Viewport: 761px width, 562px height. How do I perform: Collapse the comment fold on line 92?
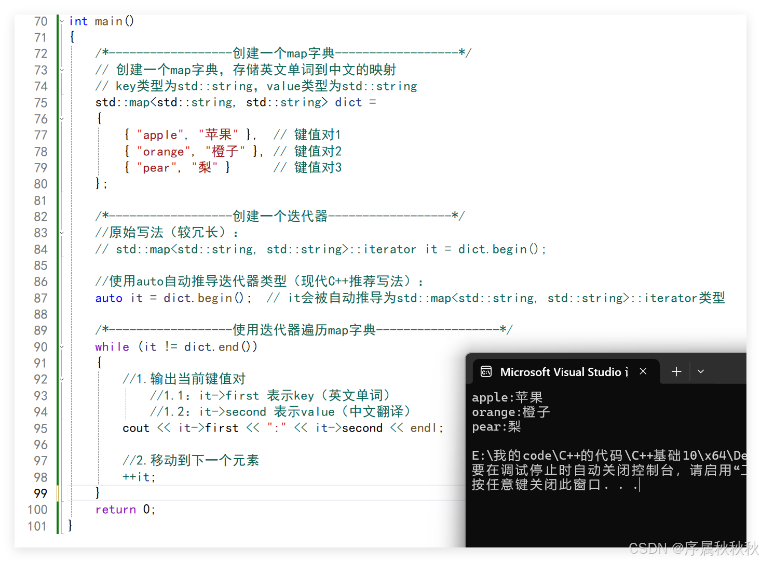[62, 379]
